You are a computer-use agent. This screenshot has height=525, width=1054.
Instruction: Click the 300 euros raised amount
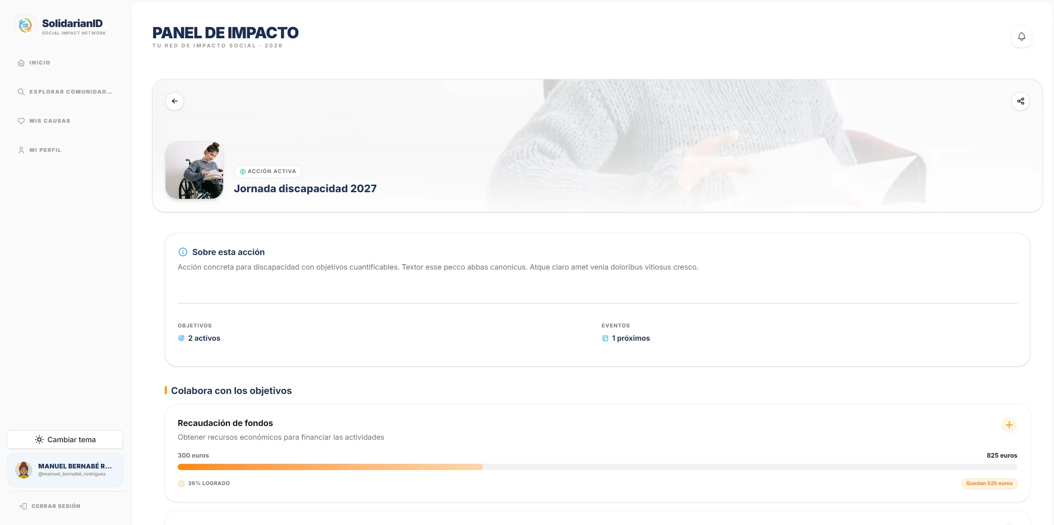point(193,456)
